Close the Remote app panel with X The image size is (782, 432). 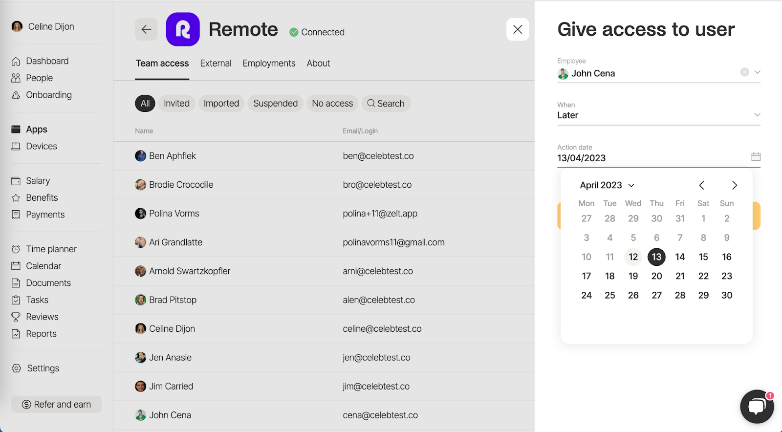click(518, 29)
